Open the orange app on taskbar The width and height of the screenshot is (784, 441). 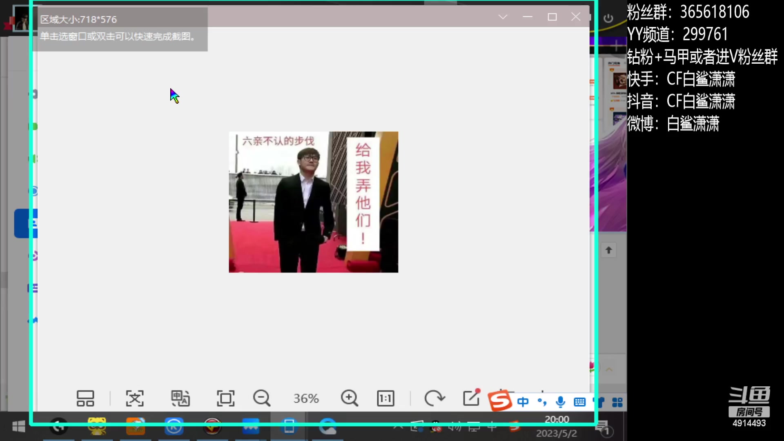[x=135, y=427]
